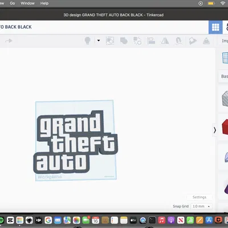Image resolution: width=228 pixels, height=228 pixels.
Task: Open the DJI app in the dock
Action: coord(39,221)
